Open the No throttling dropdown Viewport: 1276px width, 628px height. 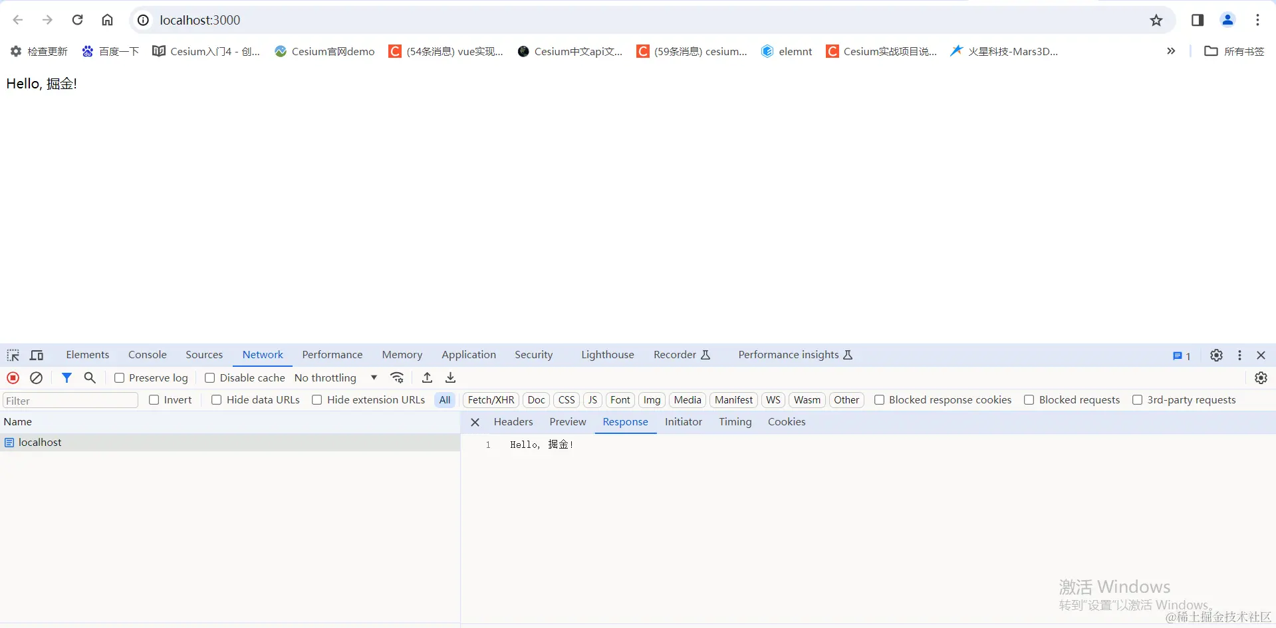click(336, 377)
